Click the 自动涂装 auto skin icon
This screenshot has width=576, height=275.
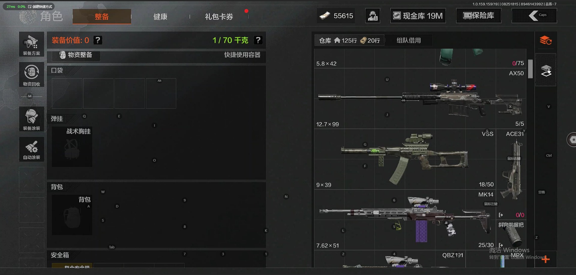(x=31, y=149)
